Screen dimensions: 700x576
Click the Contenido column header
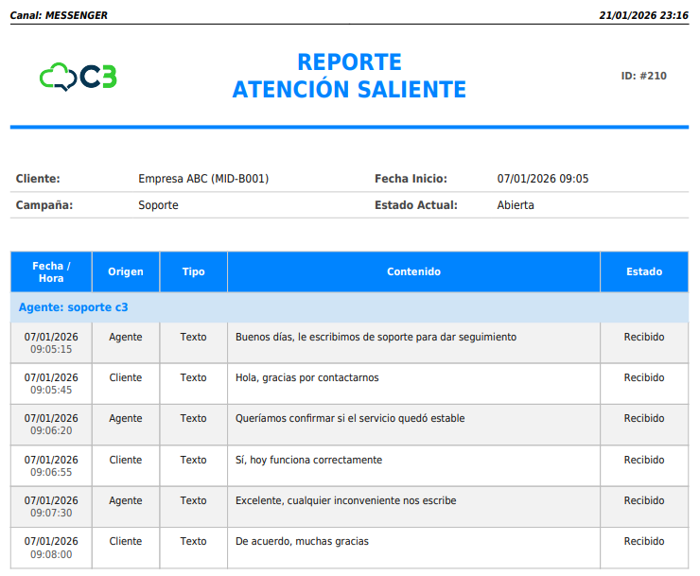click(x=413, y=272)
